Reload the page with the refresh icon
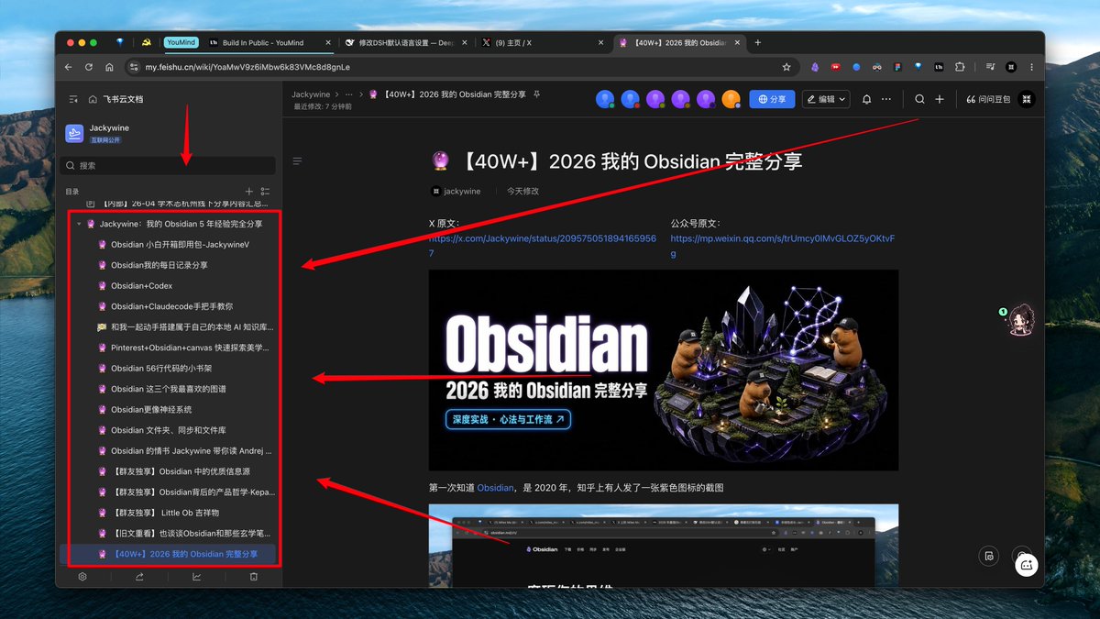This screenshot has height=619, width=1100. click(x=89, y=67)
